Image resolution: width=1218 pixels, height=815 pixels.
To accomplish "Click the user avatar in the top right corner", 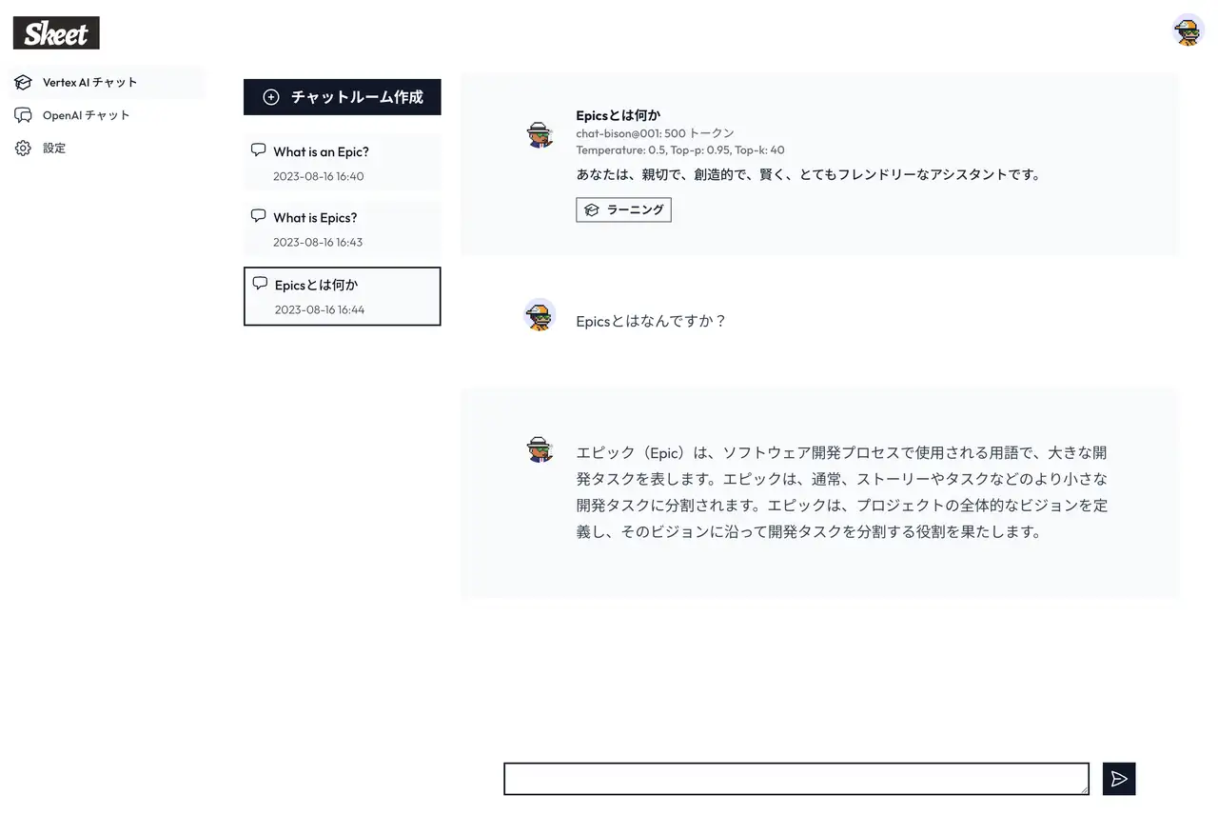I will tap(1188, 30).
